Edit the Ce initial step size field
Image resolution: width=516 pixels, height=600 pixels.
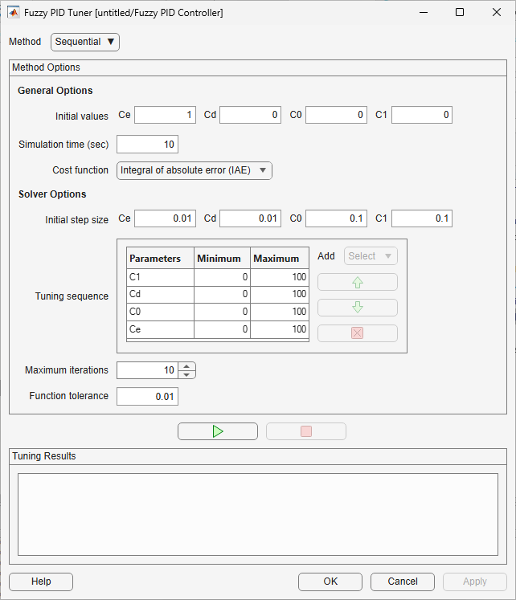165,218
